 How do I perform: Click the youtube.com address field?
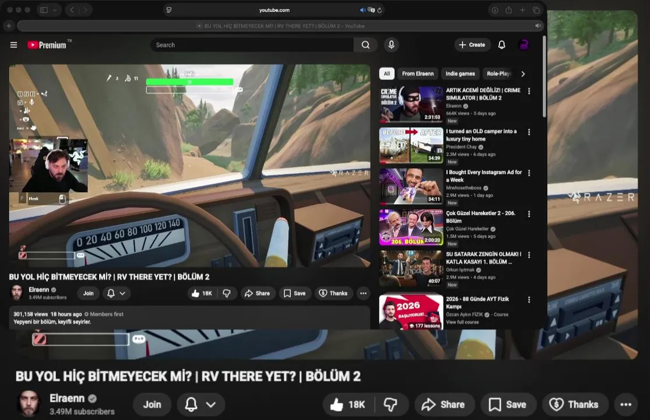click(x=274, y=10)
